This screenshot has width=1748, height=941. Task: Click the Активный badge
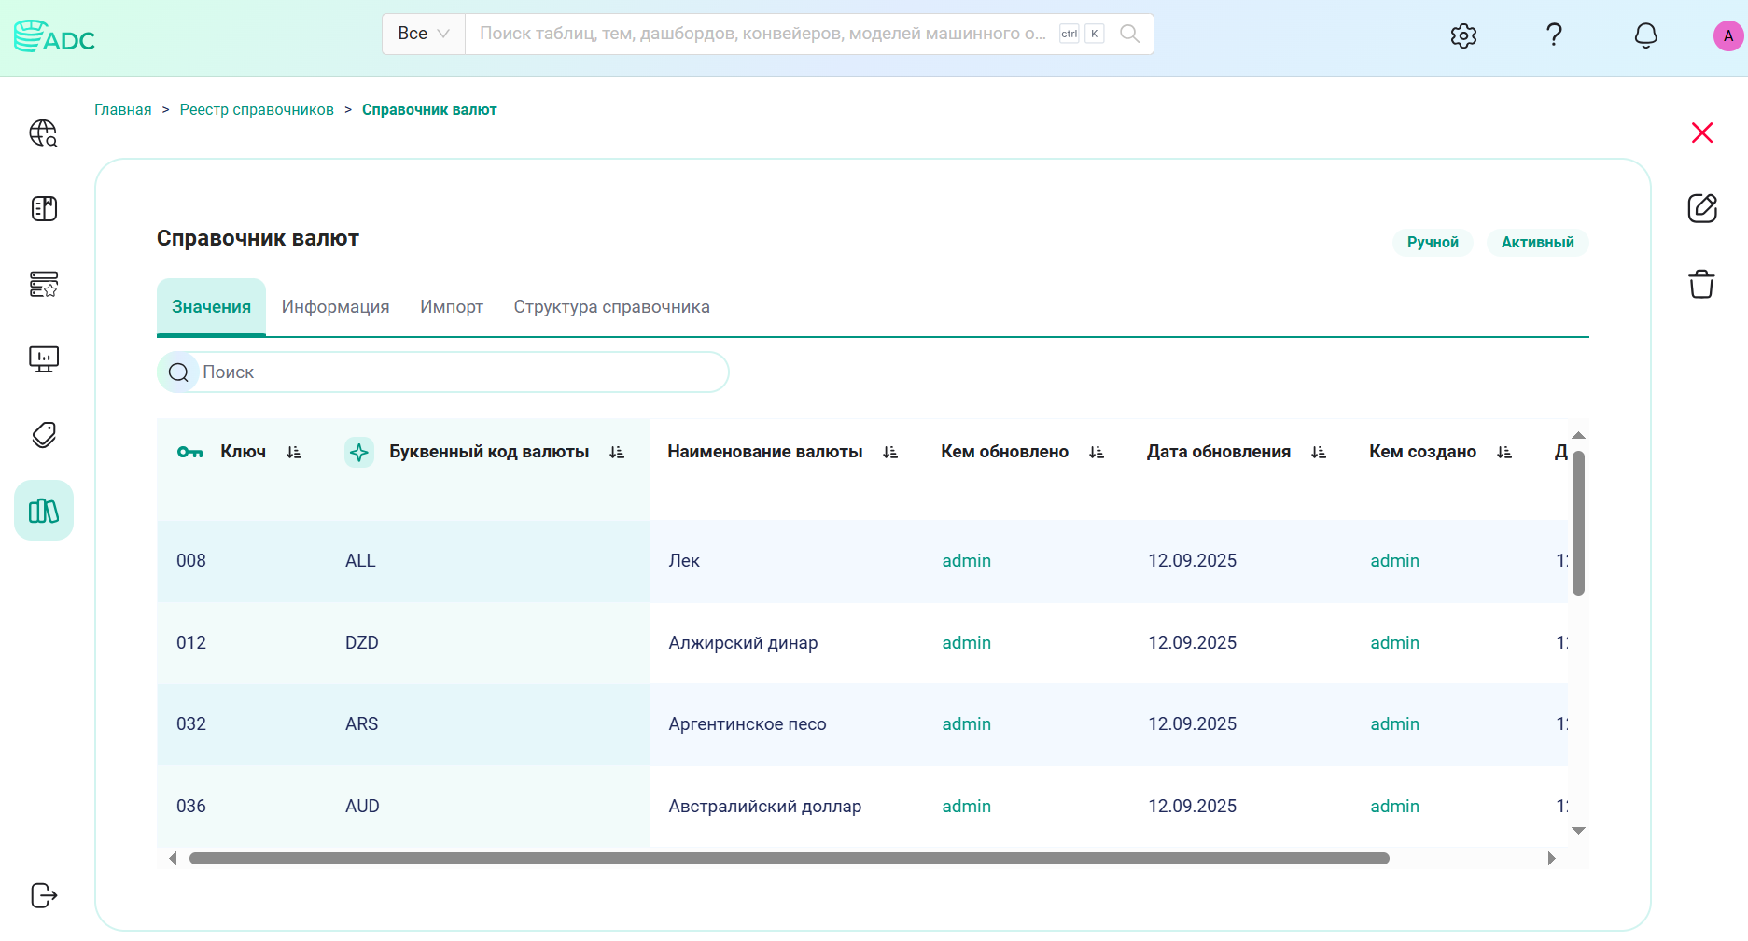pyautogui.click(x=1537, y=243)
